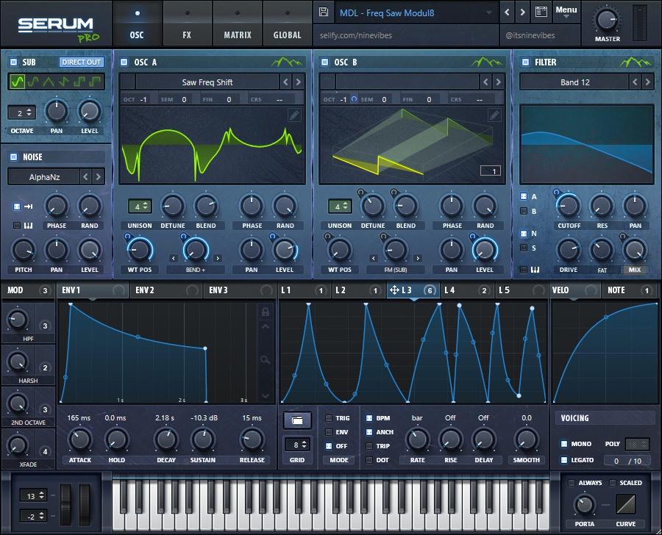Viewport: 662px width, 535px height.
Task: Select next noise sample arrow
Action: click(98, 177)
